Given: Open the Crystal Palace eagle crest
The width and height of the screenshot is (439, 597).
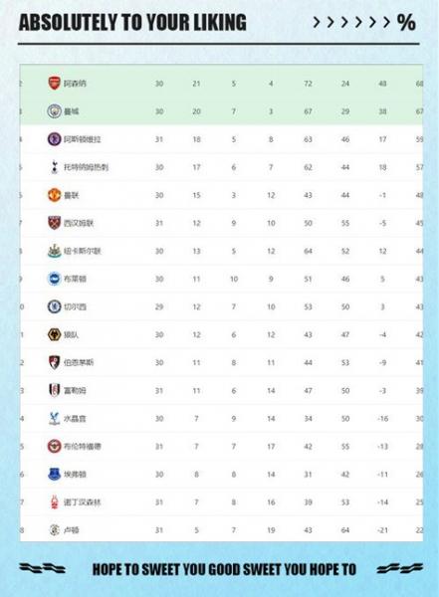Looking at the screenshot, I should pyautogui.click(x=54, y=418).
